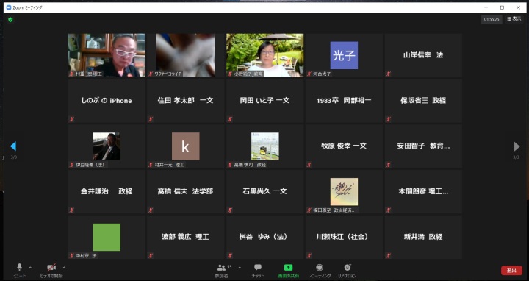Image resolution: width=529 pixels, height=281 pixels.
Task: Click muted mic icon on 渡部 義広 tile
Action: 151,256
